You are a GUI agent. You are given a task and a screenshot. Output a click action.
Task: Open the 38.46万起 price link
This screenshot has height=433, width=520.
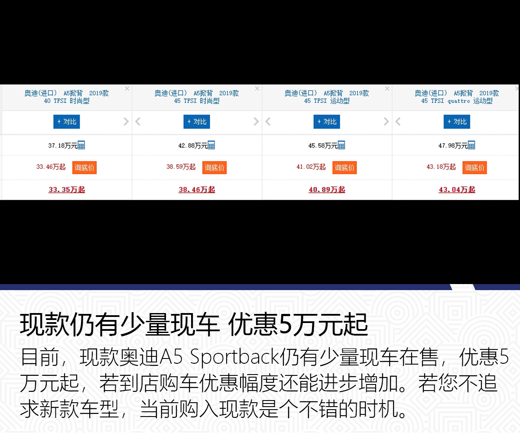[197, 190]
